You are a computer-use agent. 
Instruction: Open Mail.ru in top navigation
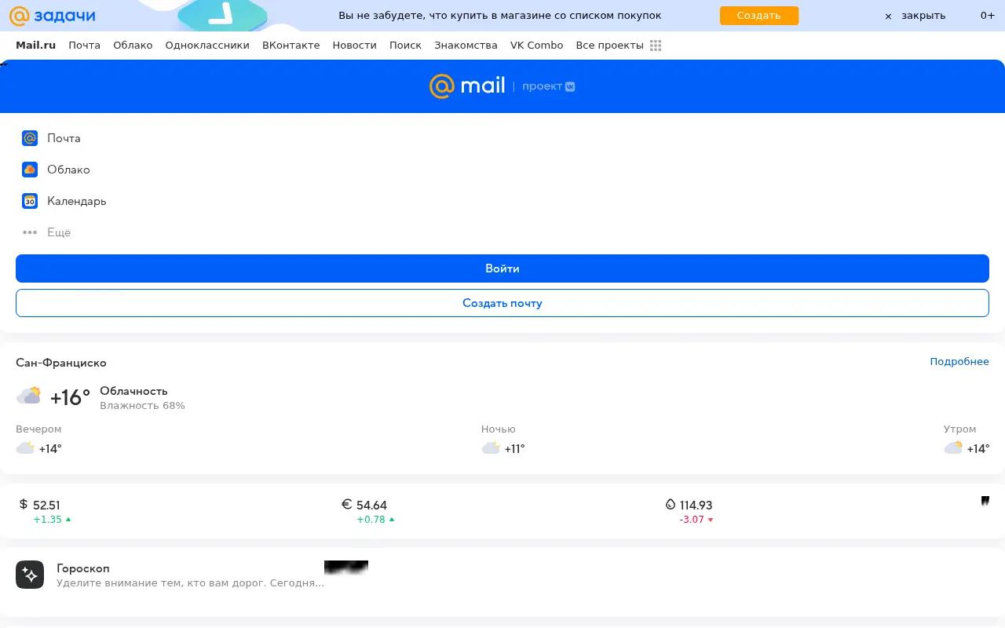(x=35, y=46)
